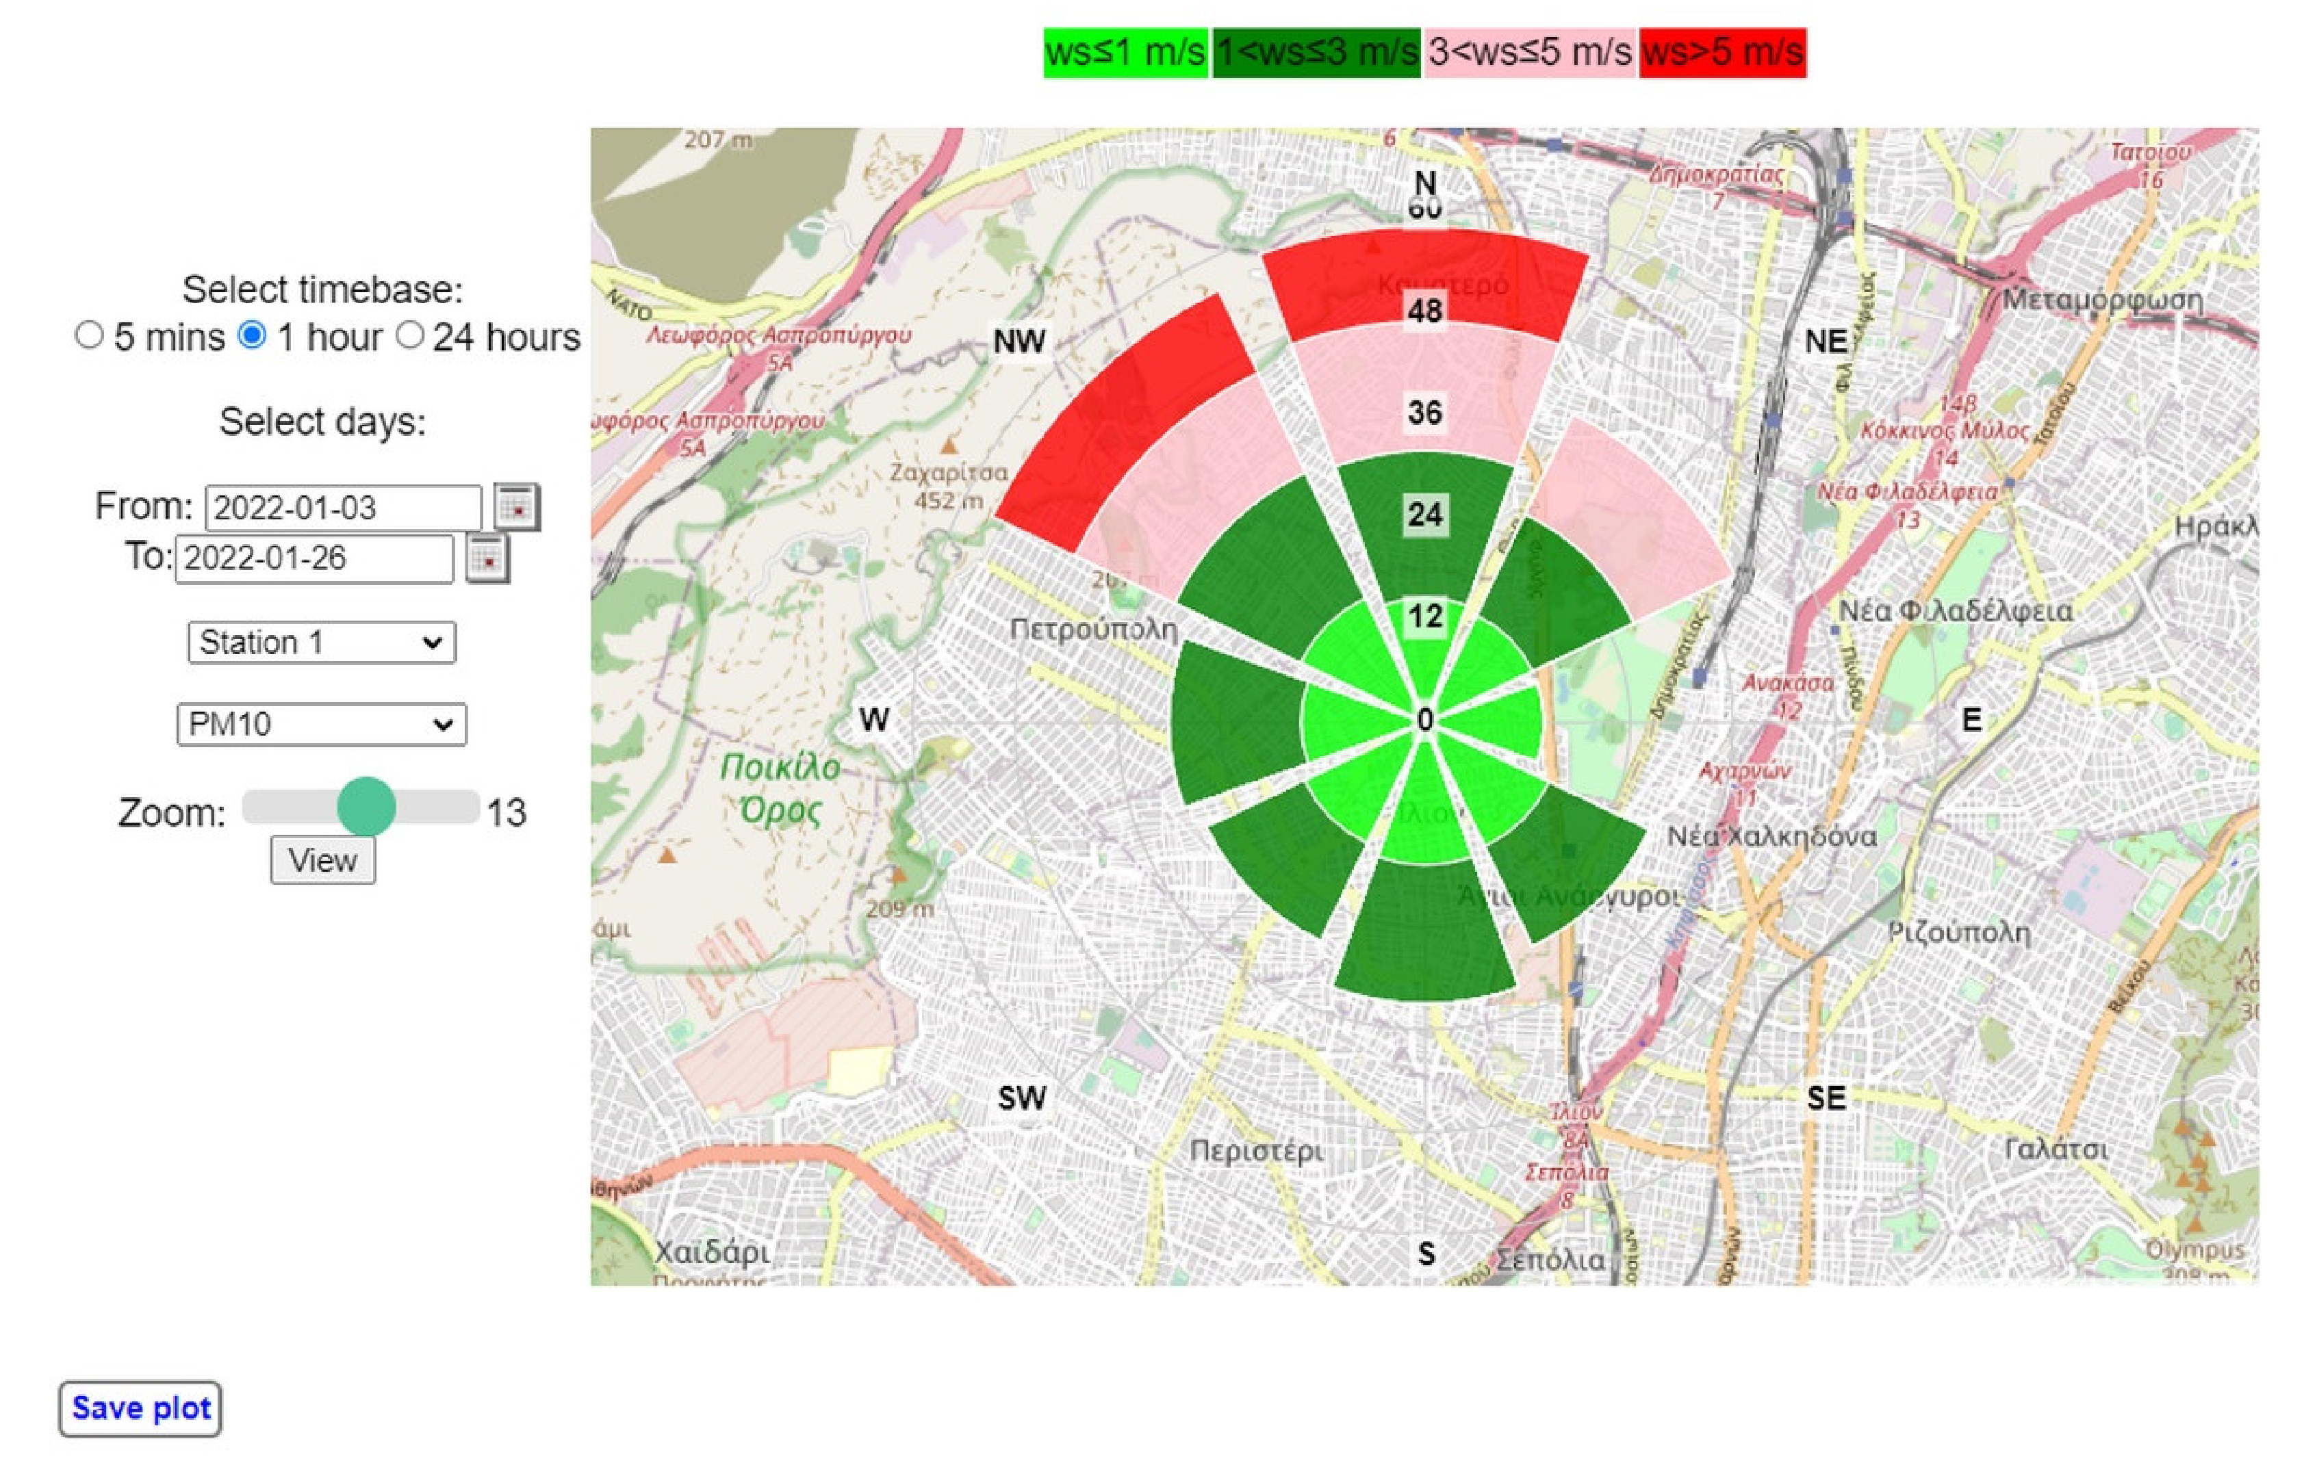This screenshot has height=1465, width=2304.
Task: Open the From date calendar picker icon
Action: click(517, 507)
